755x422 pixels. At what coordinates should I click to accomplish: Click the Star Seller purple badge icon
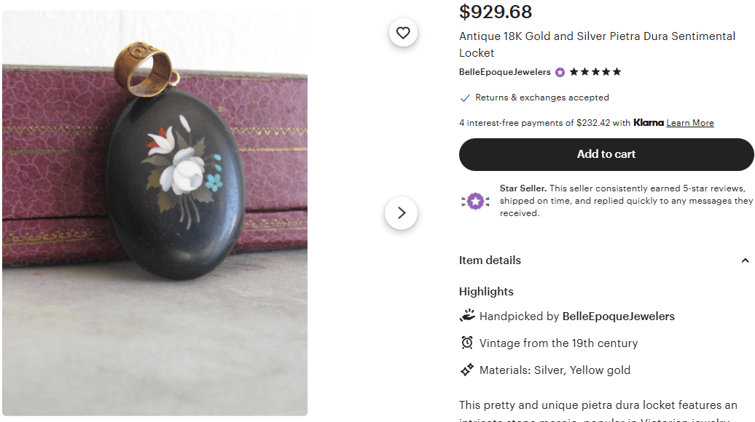pos(475,200)
